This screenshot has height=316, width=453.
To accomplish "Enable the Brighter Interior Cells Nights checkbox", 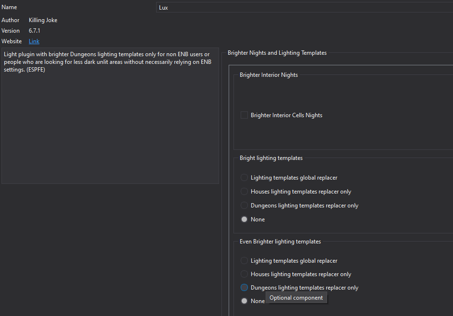I will 244,115.
